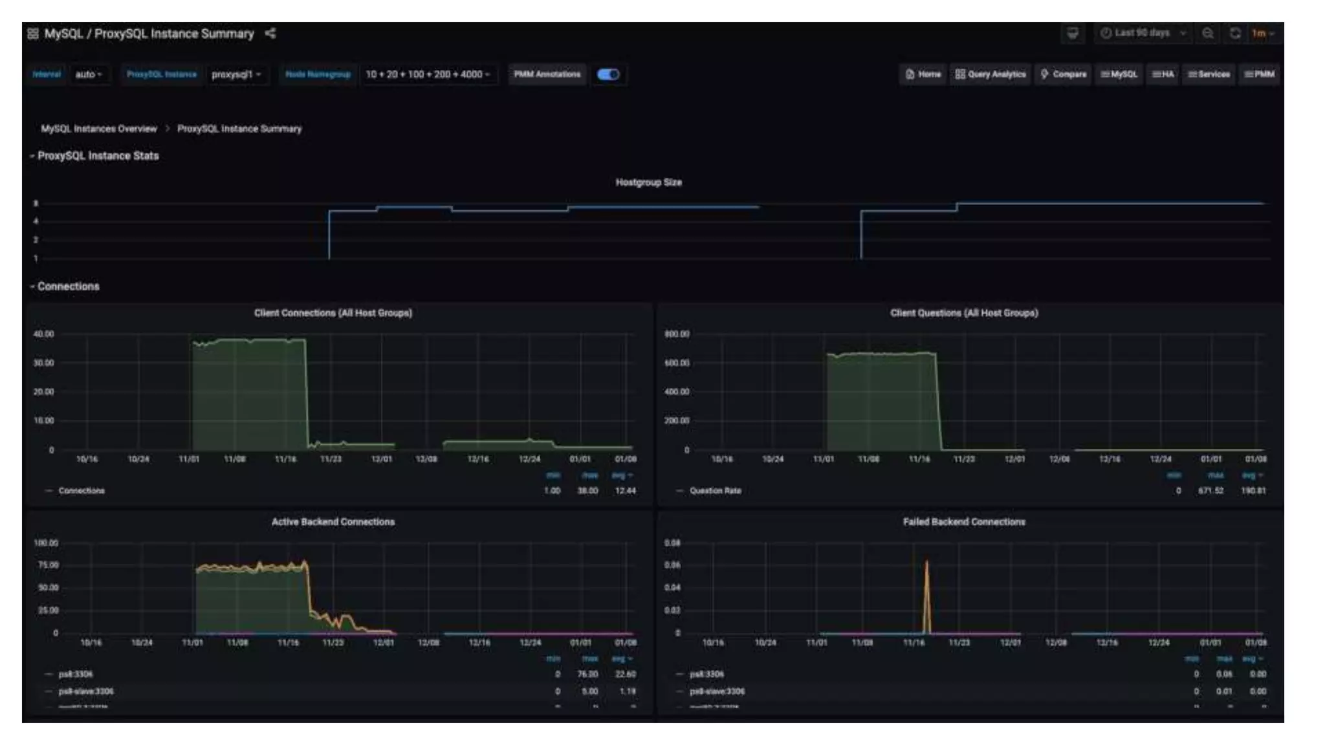Open the Services dashboards menu
Image resolution: width=1325 pixels, height=745 pixels.
click(1209, 74)
